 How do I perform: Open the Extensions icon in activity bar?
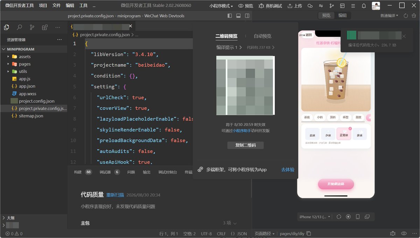click(x=45, y=27)
